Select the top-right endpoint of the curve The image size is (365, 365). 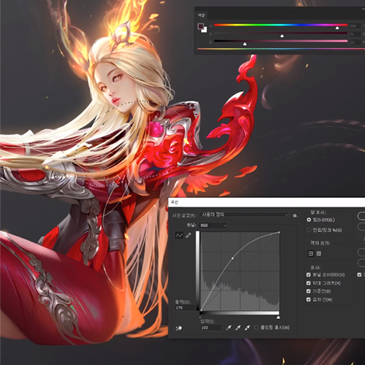pyautogui.click(x=279, y=233)
